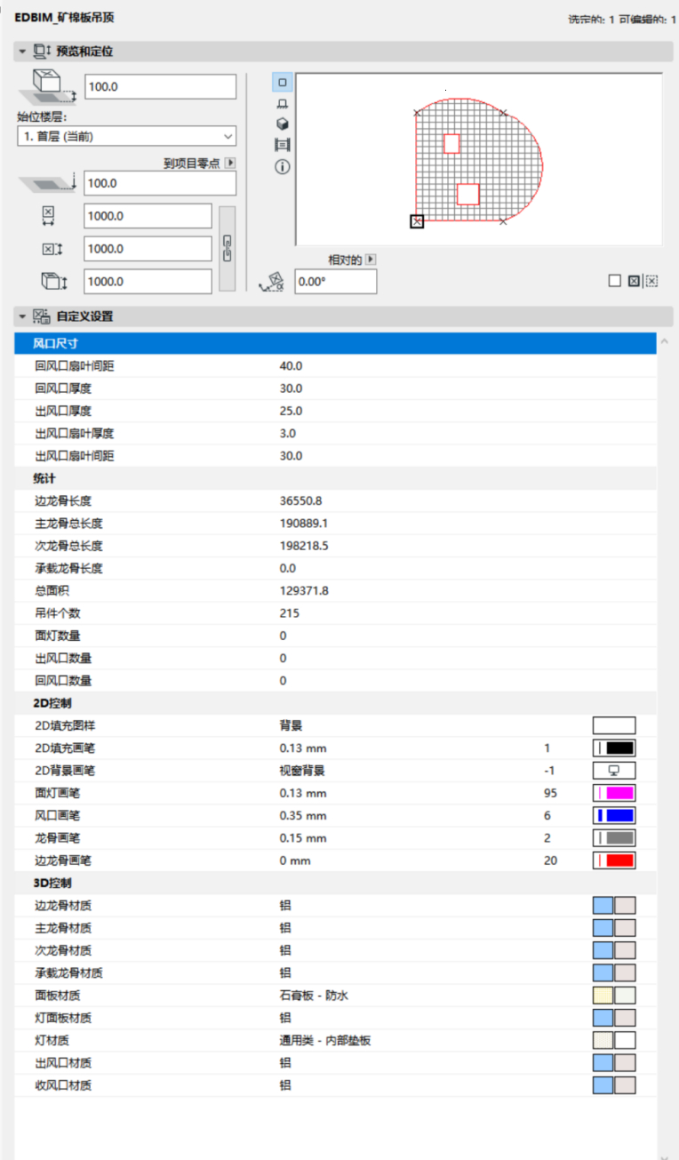
Task: Click the 2D填充画笔 black pen swatch
Action: click(614, 748)
